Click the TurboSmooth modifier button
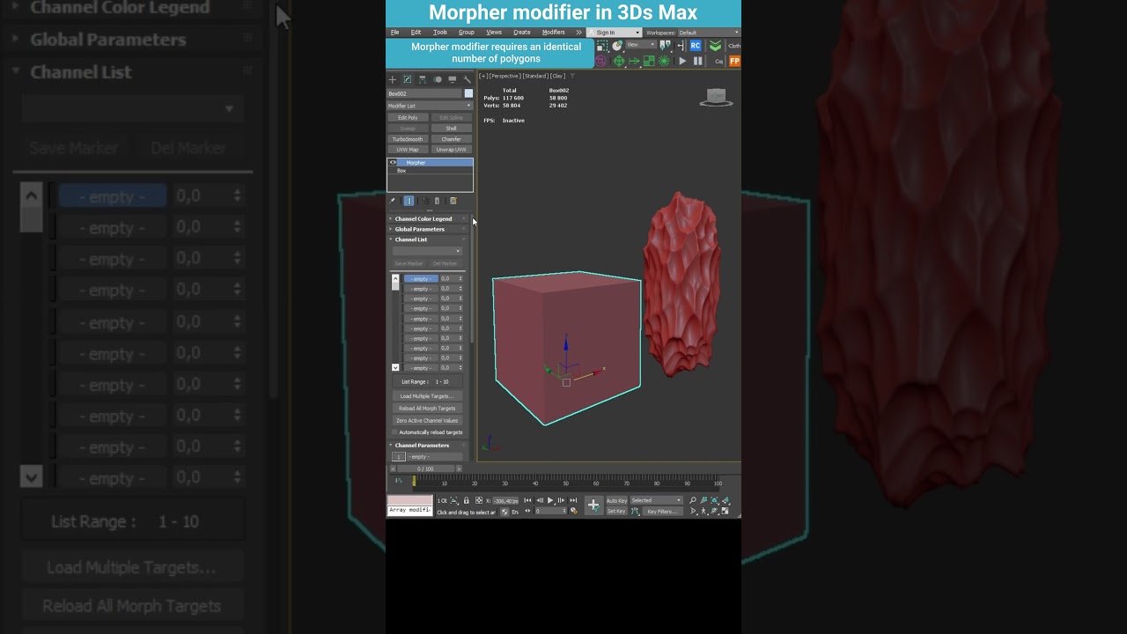 click(408, 139)
